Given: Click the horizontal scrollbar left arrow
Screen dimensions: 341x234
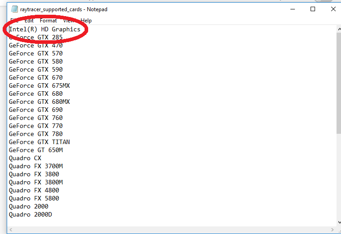Looking at the screenshot, I should 11,230.
